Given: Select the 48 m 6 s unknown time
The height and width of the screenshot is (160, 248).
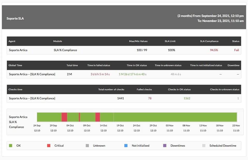Looking at the screenshot, I should click(x=176, y=74).
